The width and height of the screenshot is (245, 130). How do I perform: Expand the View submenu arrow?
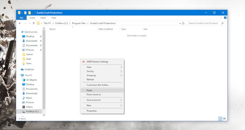(x=121, y=67)
